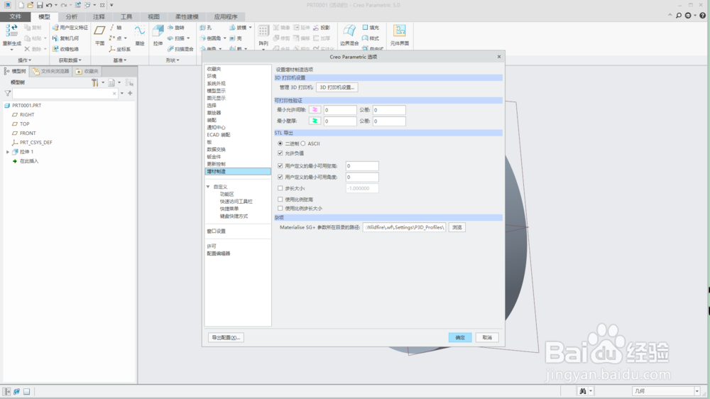Click the green 最小壁厚 color swatch
This screenshot has width=710, height=399.
click(x=315, y=121)
